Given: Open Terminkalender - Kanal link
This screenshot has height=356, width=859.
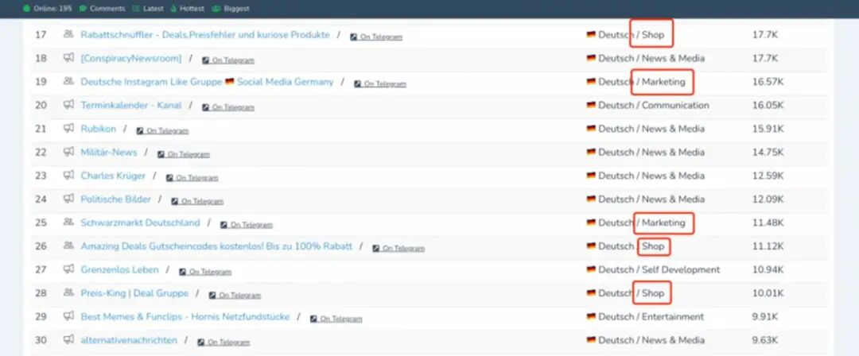Looking at the screenshot, I should [x=131, y=105].
